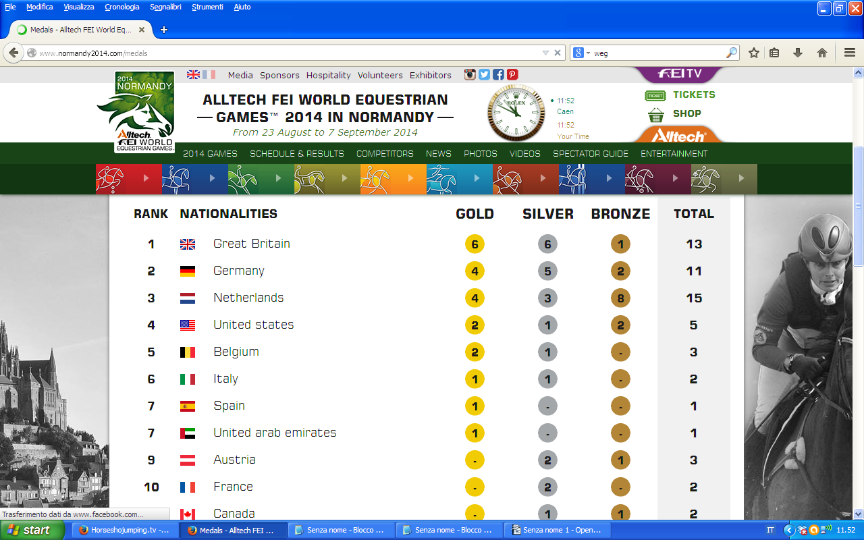This screenshot has height=540, width=864.
Task: Open the Twitter social icon
Action: pos(484,75)
